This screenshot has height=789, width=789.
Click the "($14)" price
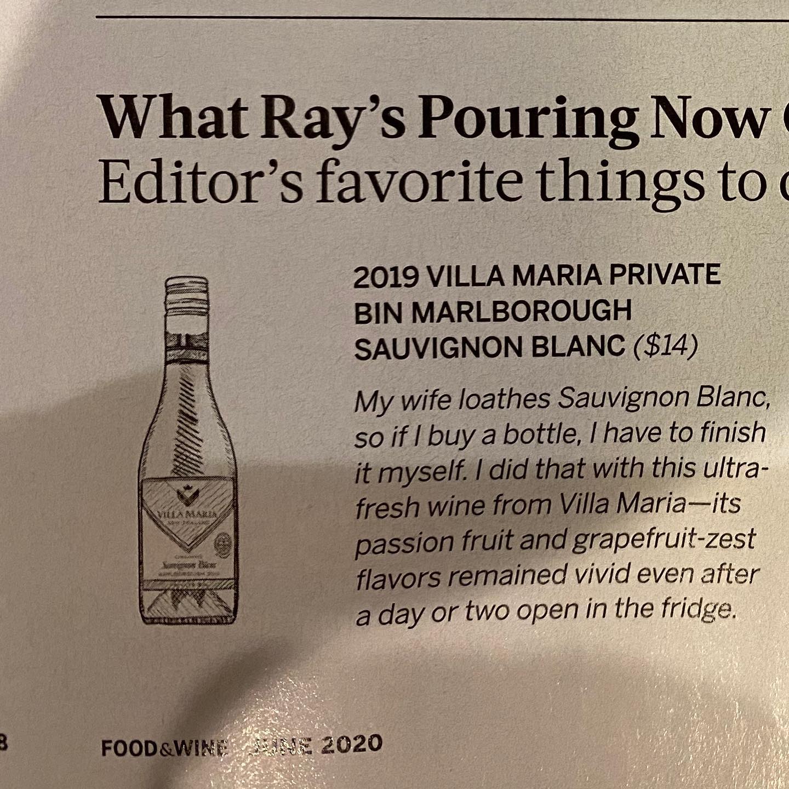(x=665, y=347)
